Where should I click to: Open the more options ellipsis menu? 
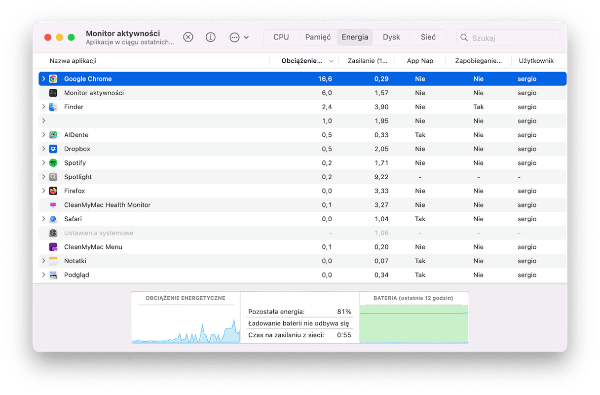[239, 38]
